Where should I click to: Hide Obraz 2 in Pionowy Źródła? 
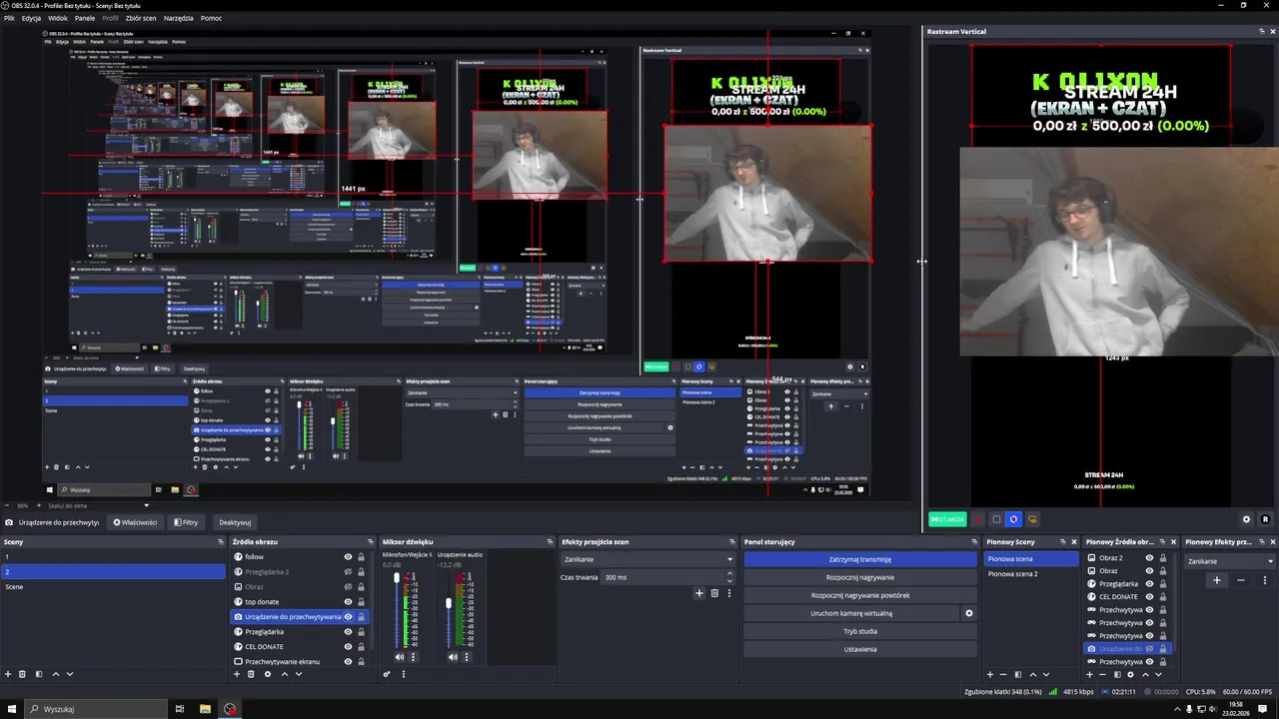tap(1149, 558)
